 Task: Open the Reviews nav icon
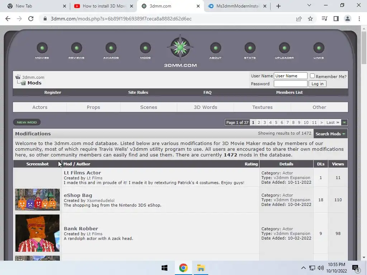(77, 48)
